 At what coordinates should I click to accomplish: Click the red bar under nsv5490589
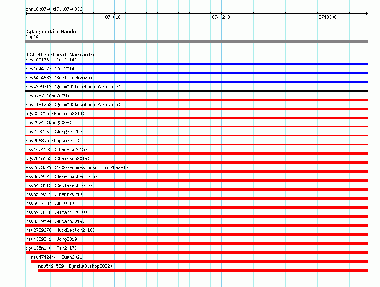tap(203, 270)
